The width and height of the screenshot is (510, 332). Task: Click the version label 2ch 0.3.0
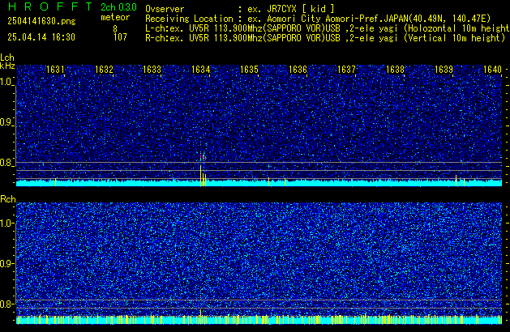pos(118,7)
